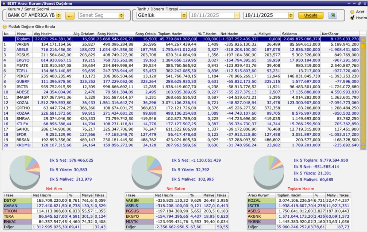Select the BRSAN row in main table

[181, 139]
